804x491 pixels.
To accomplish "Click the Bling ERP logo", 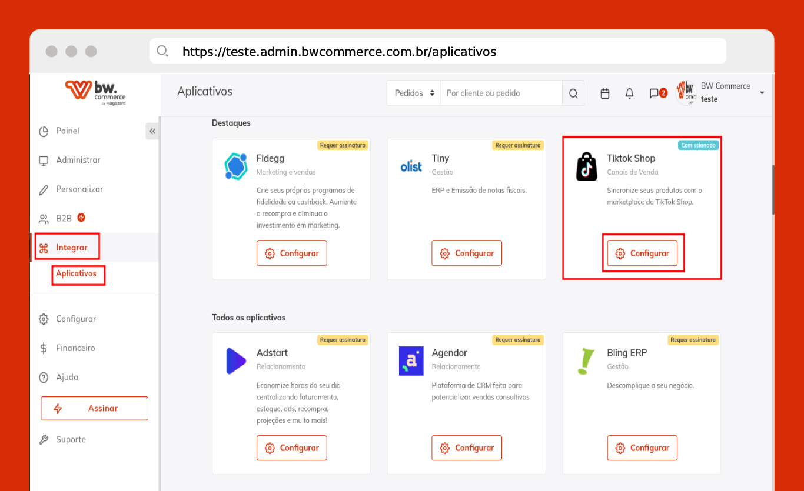I will (x=586, y=361).
